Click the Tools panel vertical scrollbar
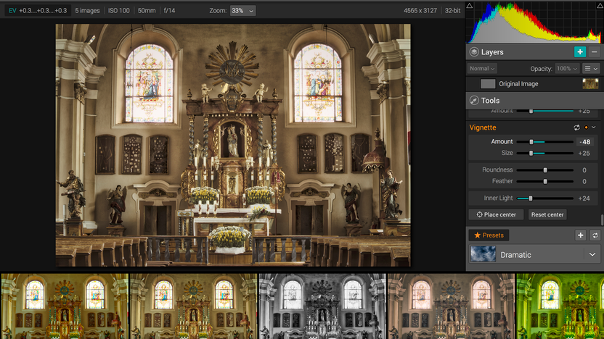 coord(602,220)
